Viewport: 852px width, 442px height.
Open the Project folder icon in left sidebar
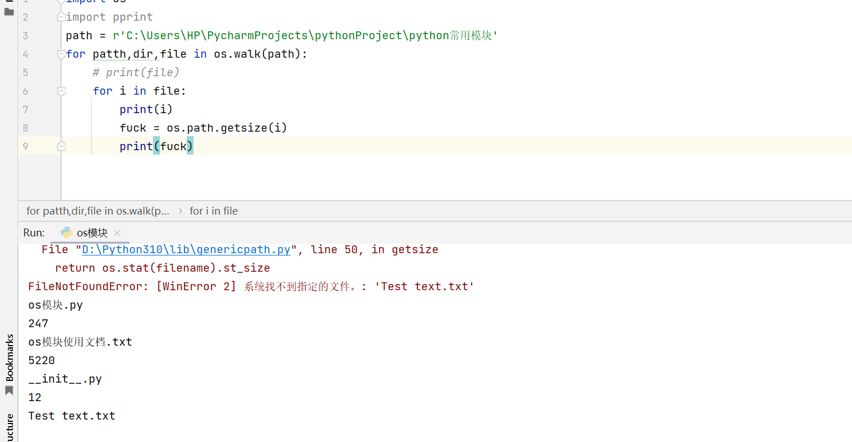pyautogui.click(x=9, y=11)
